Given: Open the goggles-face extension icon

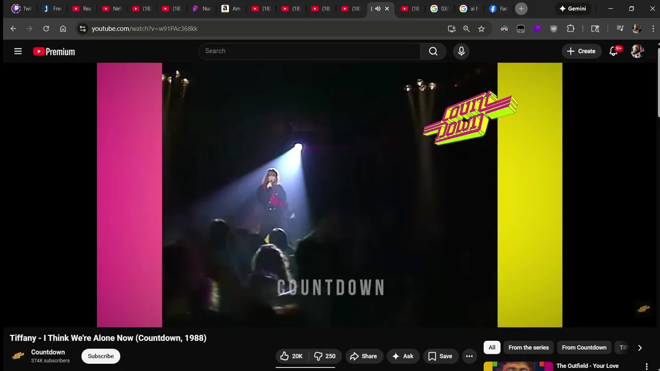Looking at the screenshot, I should click(504, 29).
